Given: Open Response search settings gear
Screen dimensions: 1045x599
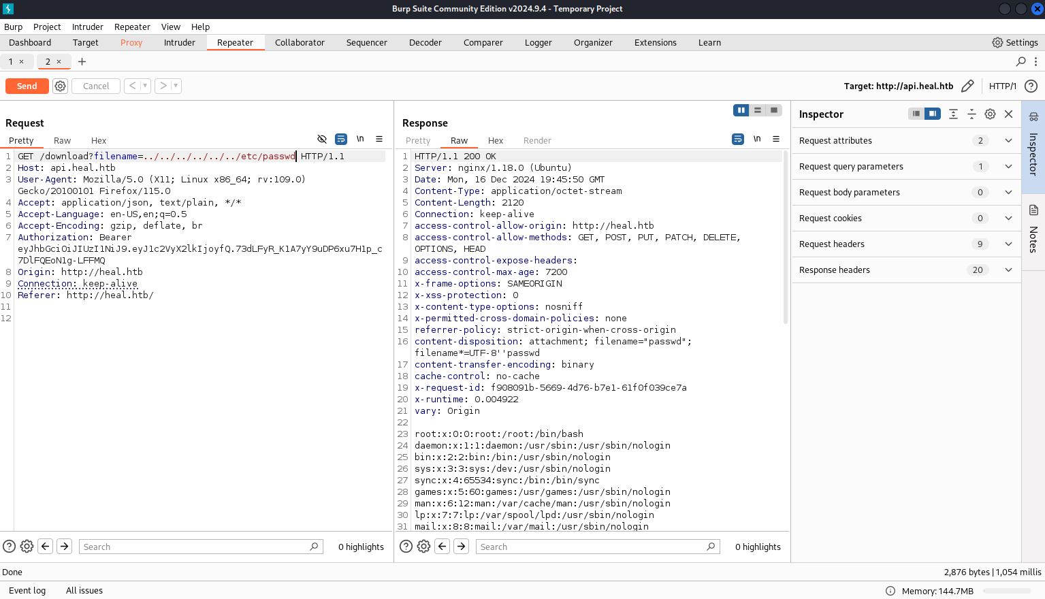Looking at the screenshot, I should click(x=423, y=546).
